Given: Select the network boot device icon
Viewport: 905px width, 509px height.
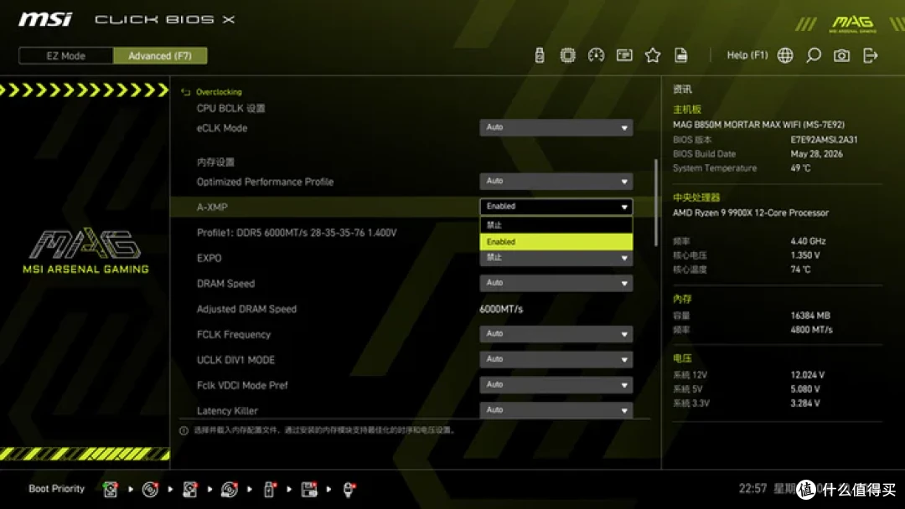Looking at the screenshot, I should 348,490.
